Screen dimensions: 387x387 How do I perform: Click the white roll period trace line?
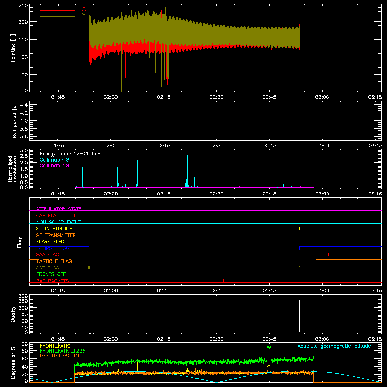pyautogui.click(x=205, y=118)
